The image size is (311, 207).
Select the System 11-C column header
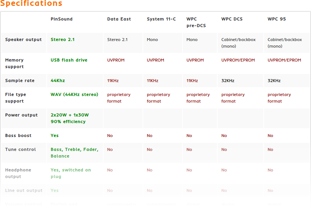[161, 19]
